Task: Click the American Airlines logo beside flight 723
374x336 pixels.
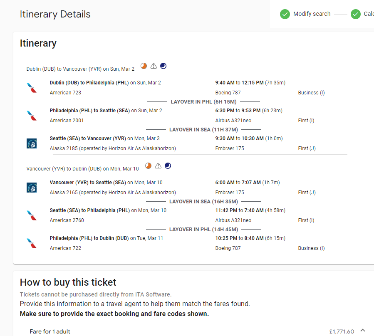Action: [32, 88]
